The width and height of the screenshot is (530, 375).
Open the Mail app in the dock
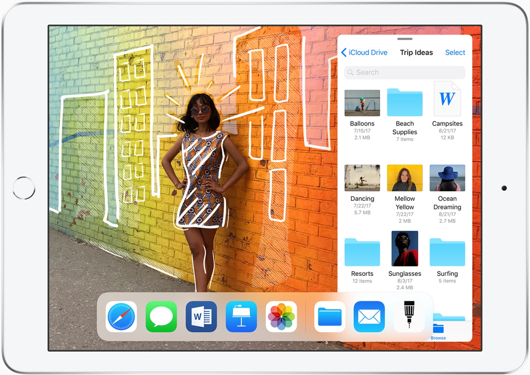369,316
